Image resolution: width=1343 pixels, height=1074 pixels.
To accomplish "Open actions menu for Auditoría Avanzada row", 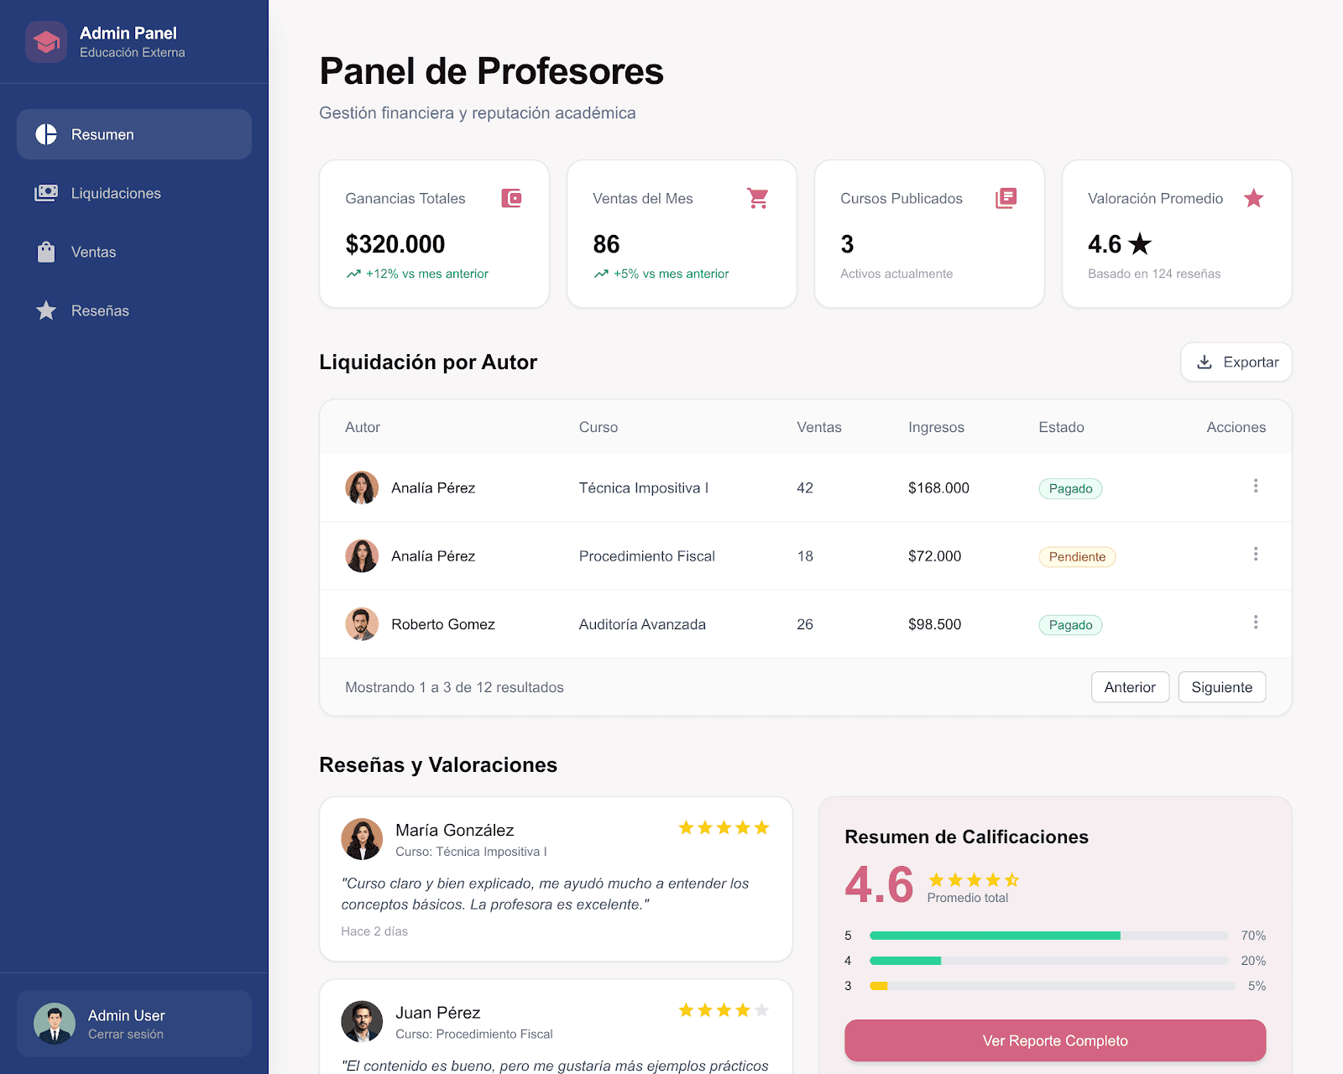I will (1255, 622).
